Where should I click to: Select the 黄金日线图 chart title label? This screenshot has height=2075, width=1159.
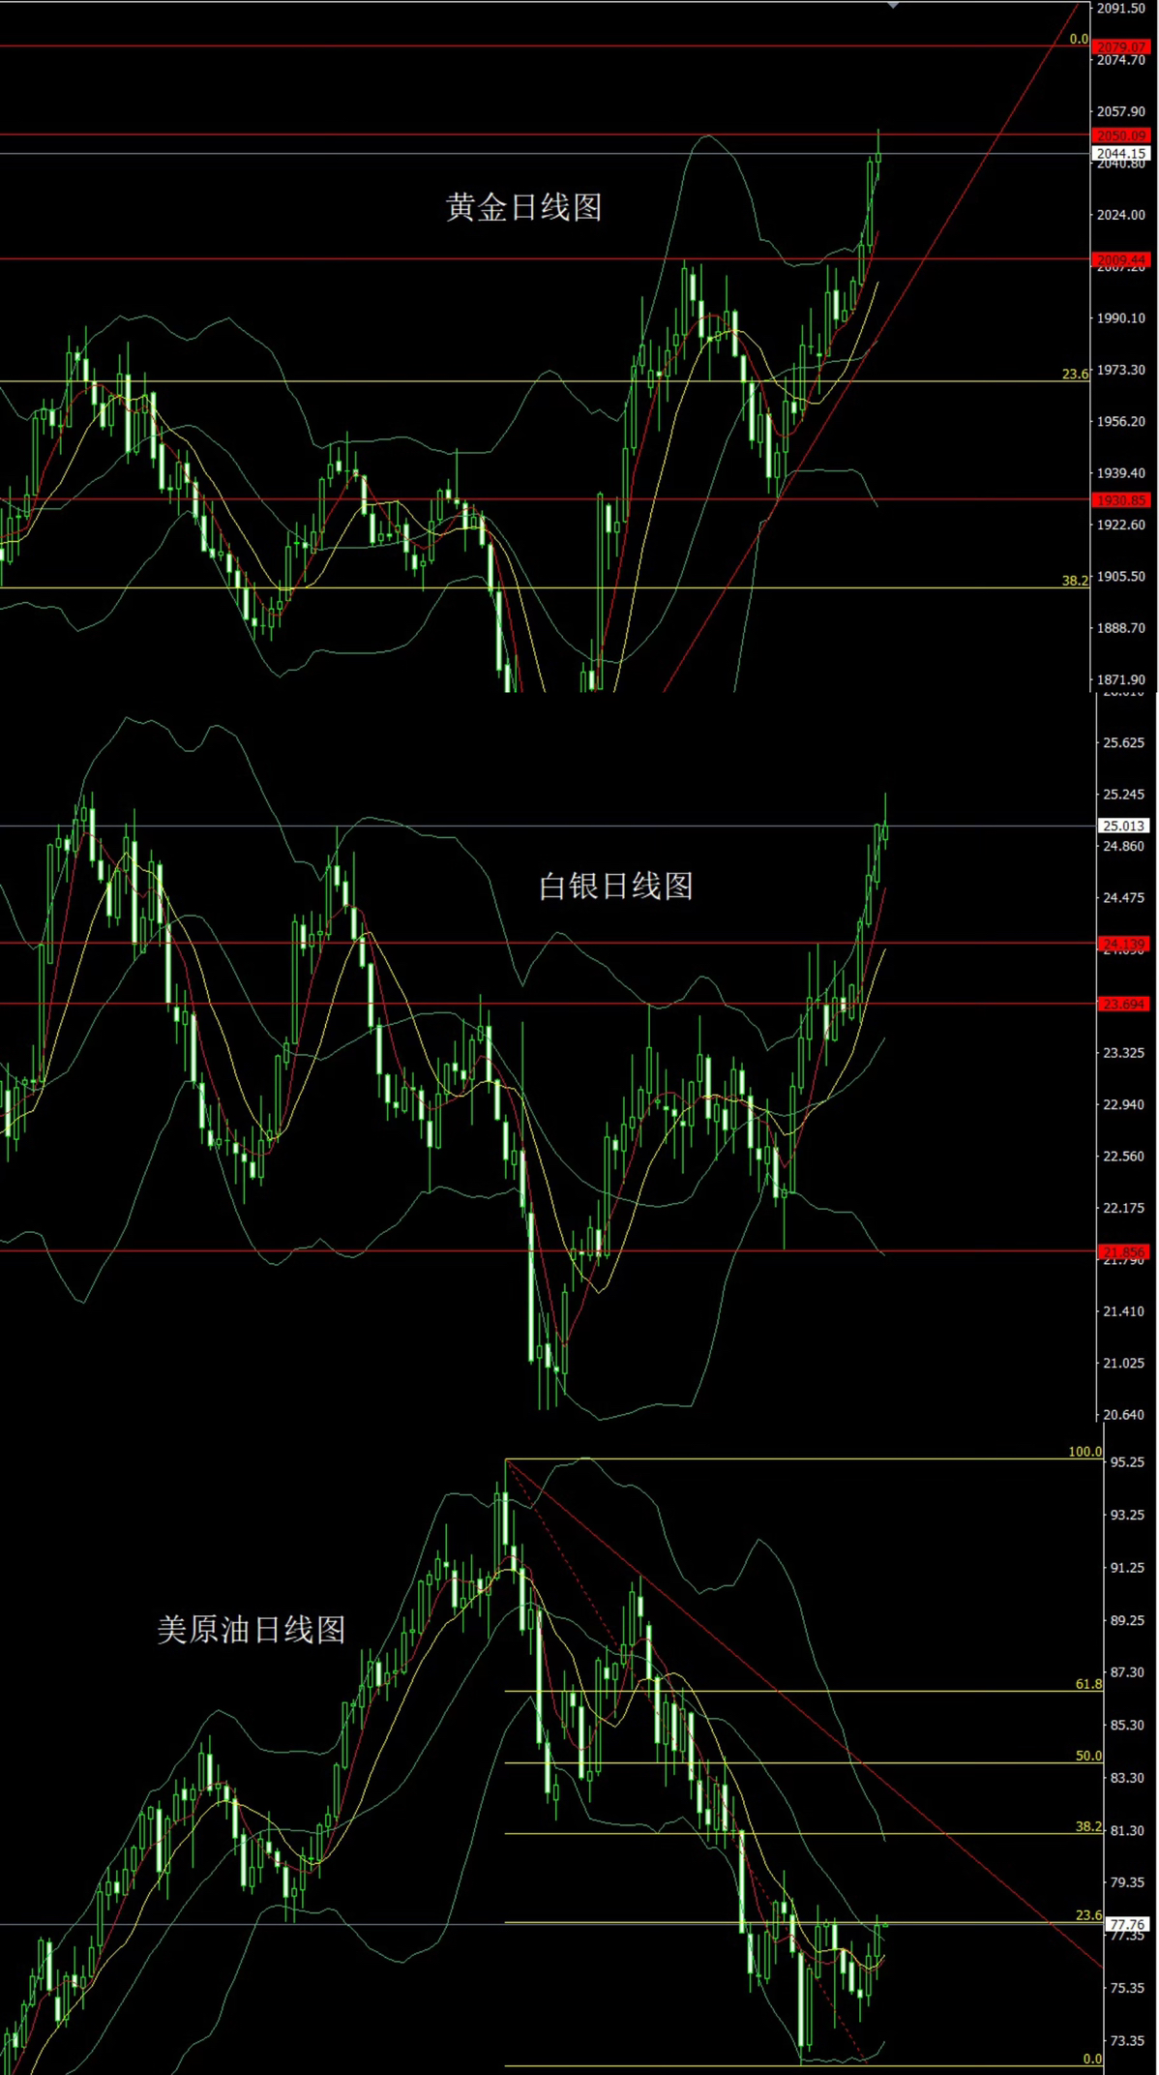click(x=523, y=207)
